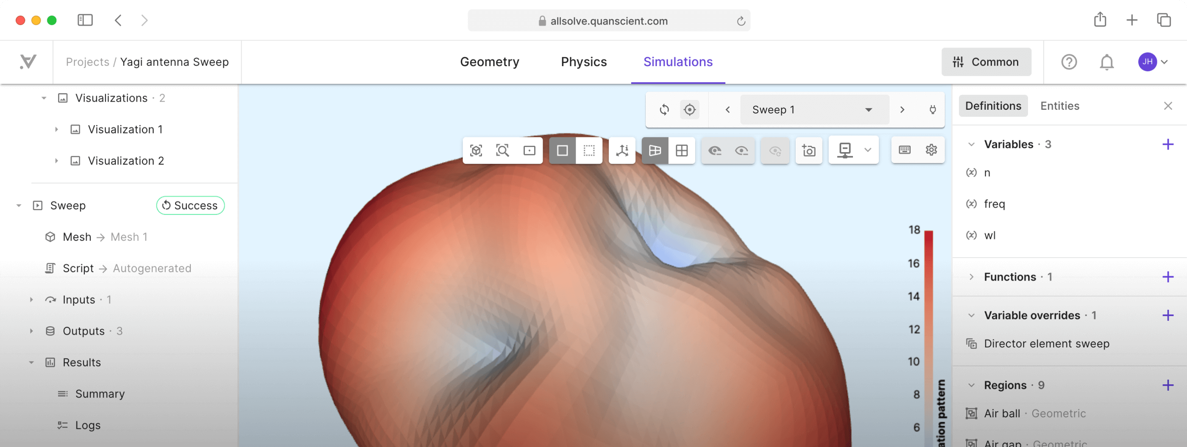Switch to the Geometry tab

[x=489, y=62]
